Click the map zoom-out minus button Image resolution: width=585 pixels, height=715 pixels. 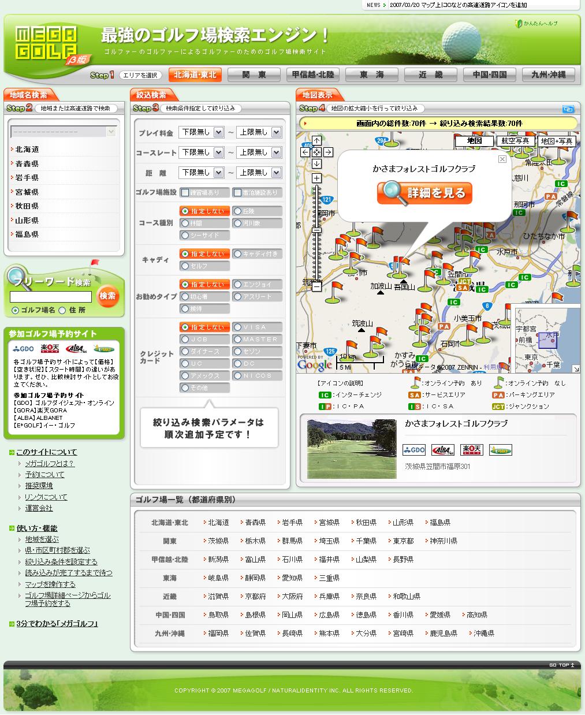(x=316, y=286)
